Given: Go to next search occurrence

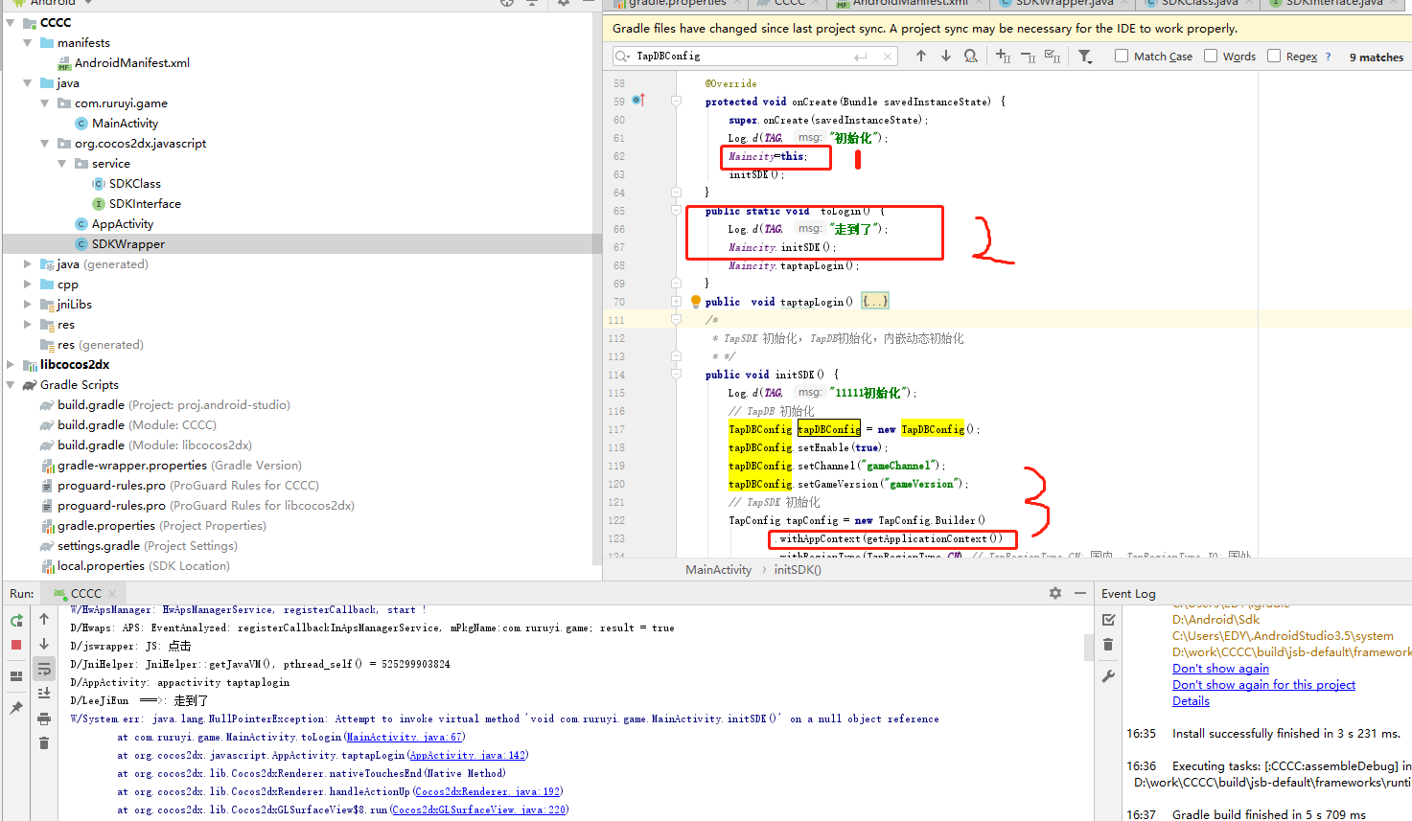Looking at the screenshot, I should pyautogui.click(x=946, y=57).
